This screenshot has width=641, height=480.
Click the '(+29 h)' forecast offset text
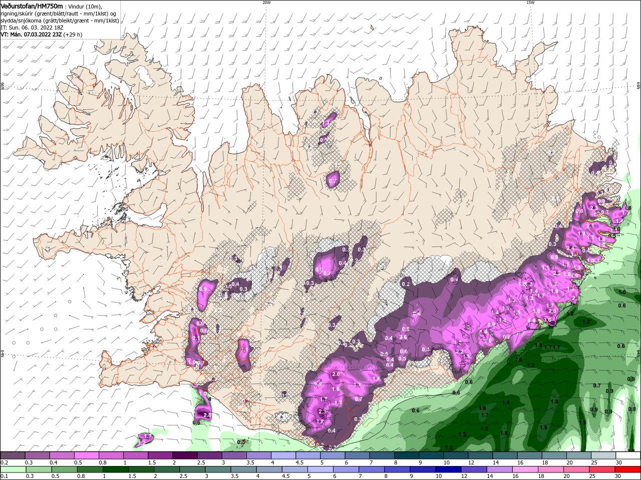pos(73,34)
